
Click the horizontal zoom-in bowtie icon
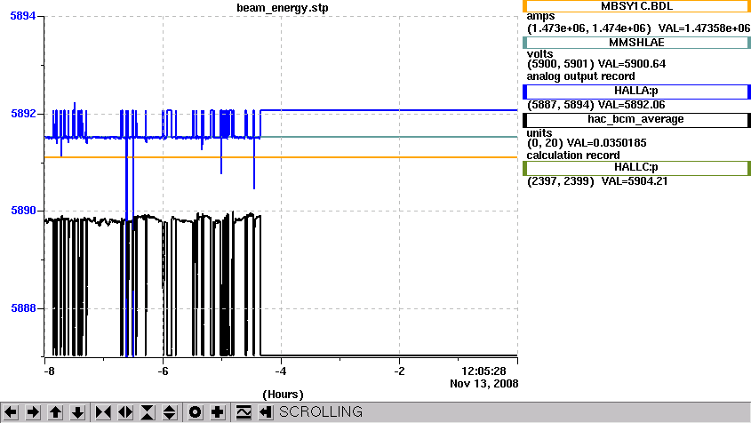click(103, 412)
